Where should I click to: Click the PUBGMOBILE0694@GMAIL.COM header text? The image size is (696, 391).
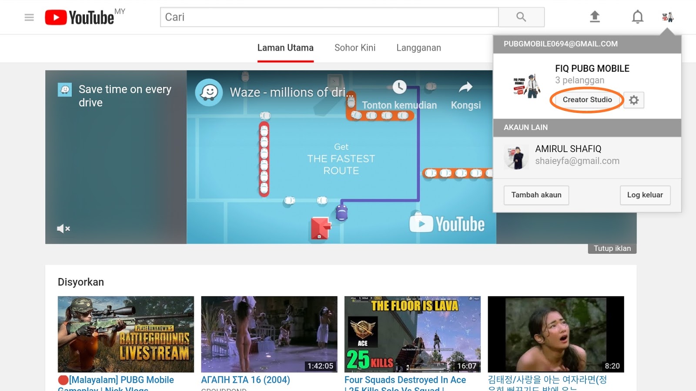point(561,44)
